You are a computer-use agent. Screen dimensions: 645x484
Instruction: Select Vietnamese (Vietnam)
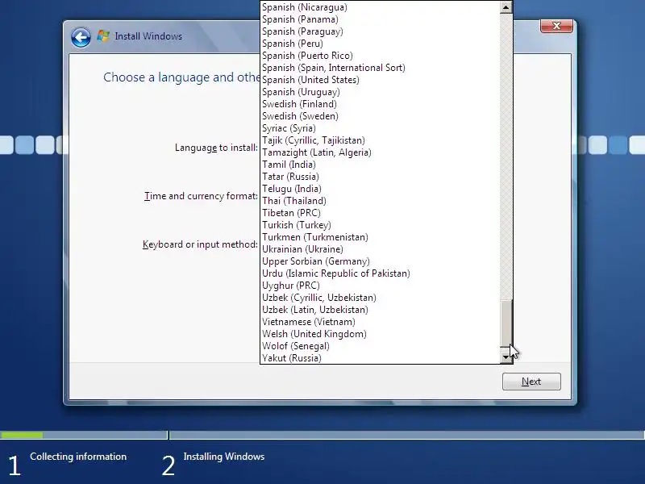[381, 322]
